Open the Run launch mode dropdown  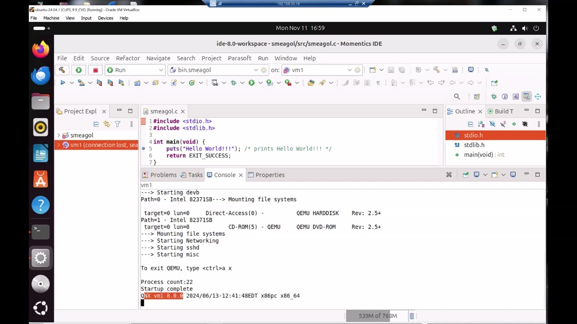(x=135, y=70)
